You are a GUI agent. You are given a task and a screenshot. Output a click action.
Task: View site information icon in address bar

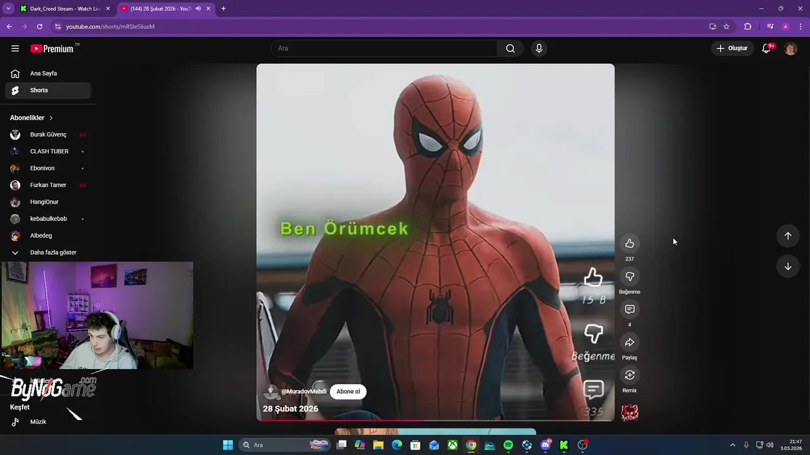click(x=58, y=27)
